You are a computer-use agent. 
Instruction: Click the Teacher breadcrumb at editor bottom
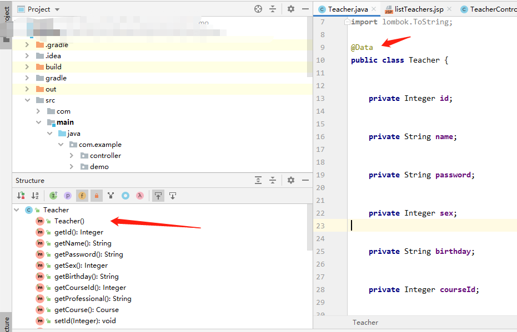[365, 323]
